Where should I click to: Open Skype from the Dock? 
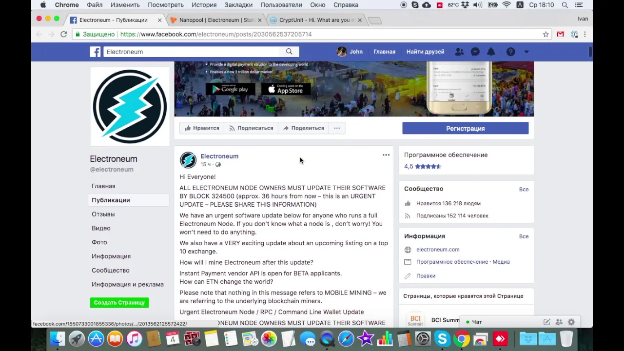(442, 338)
